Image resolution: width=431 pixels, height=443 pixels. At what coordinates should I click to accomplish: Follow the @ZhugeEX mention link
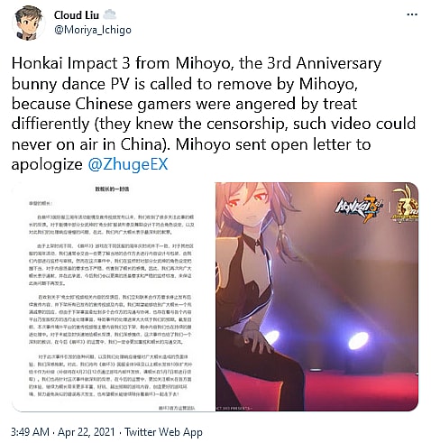pos(128,164)
